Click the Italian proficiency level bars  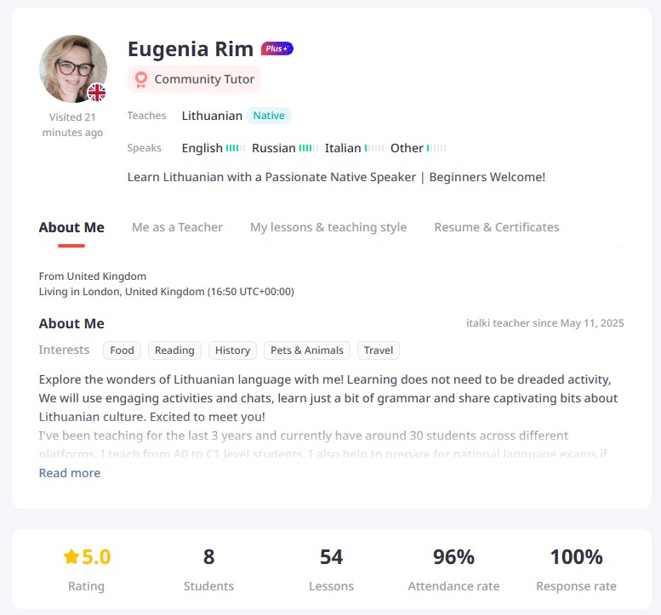tap(374, 148)
